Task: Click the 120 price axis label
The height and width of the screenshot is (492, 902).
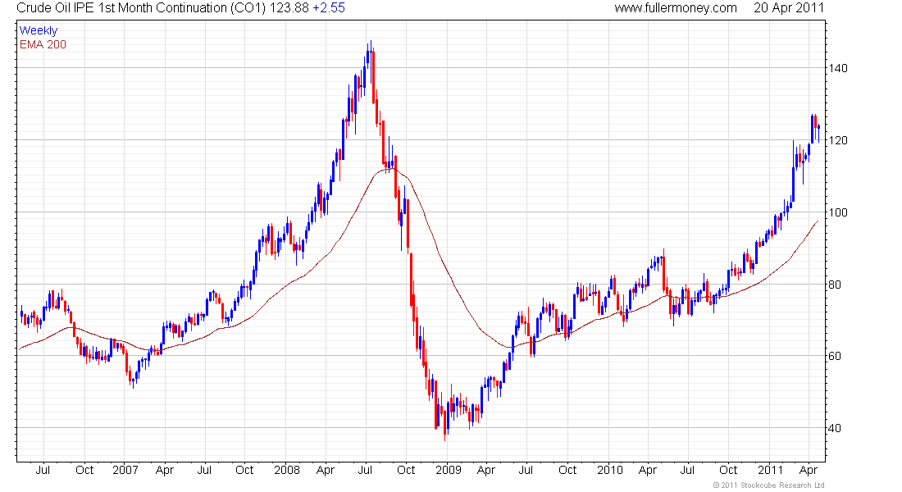Action: click(x=837, y=140)
